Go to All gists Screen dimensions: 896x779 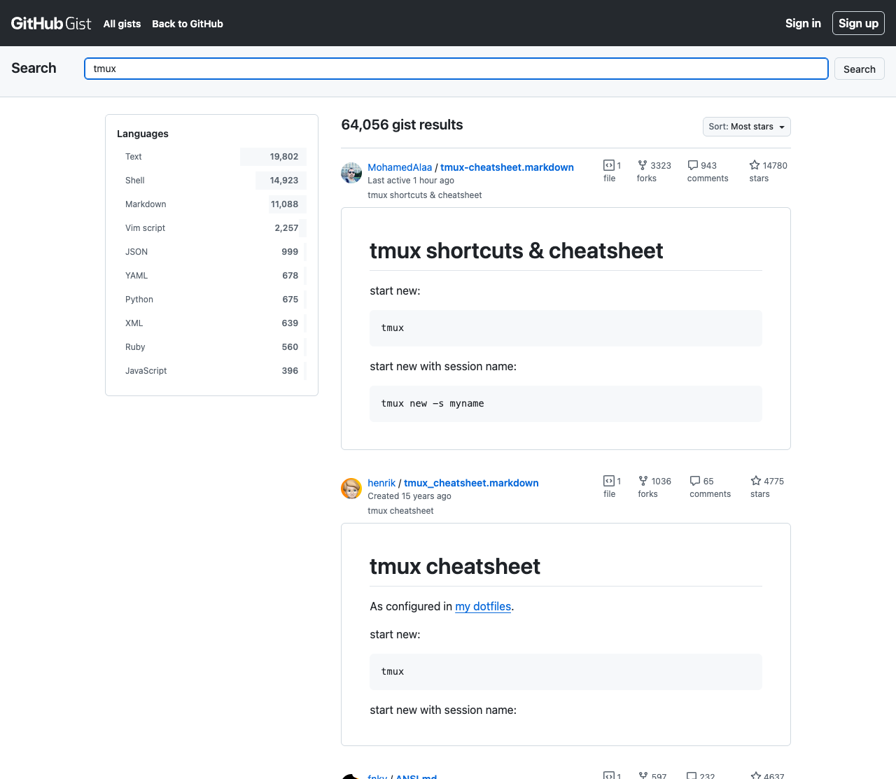click(x=122, y=24)
